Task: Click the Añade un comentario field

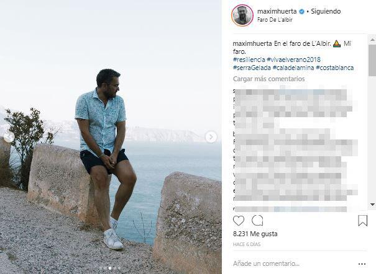Action: coord(286,263)
